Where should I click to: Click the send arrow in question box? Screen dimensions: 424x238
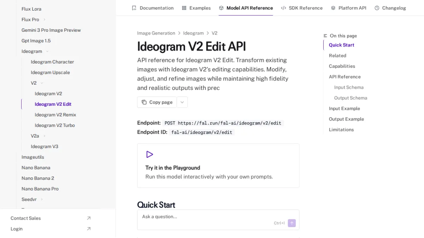[x=291, y=223]
